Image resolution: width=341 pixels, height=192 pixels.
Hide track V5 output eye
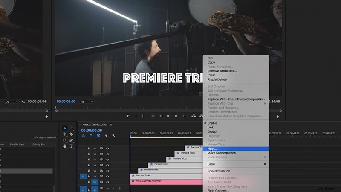pyautogui.click(x=107, y=160)
